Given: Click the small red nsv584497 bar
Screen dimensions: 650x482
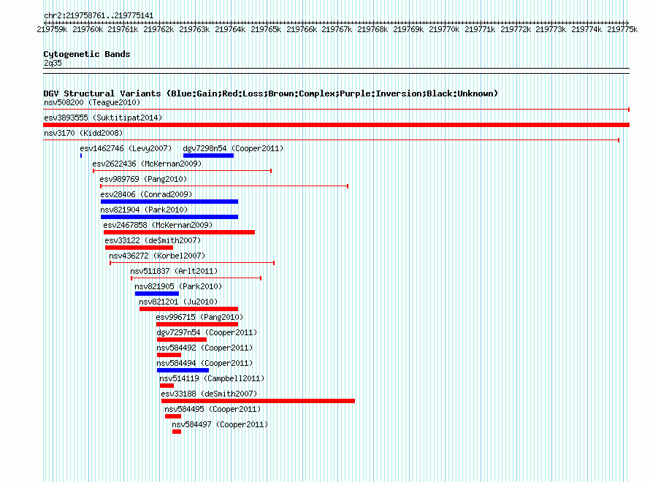Looking at the screenshot, I should tap(177, 432).
